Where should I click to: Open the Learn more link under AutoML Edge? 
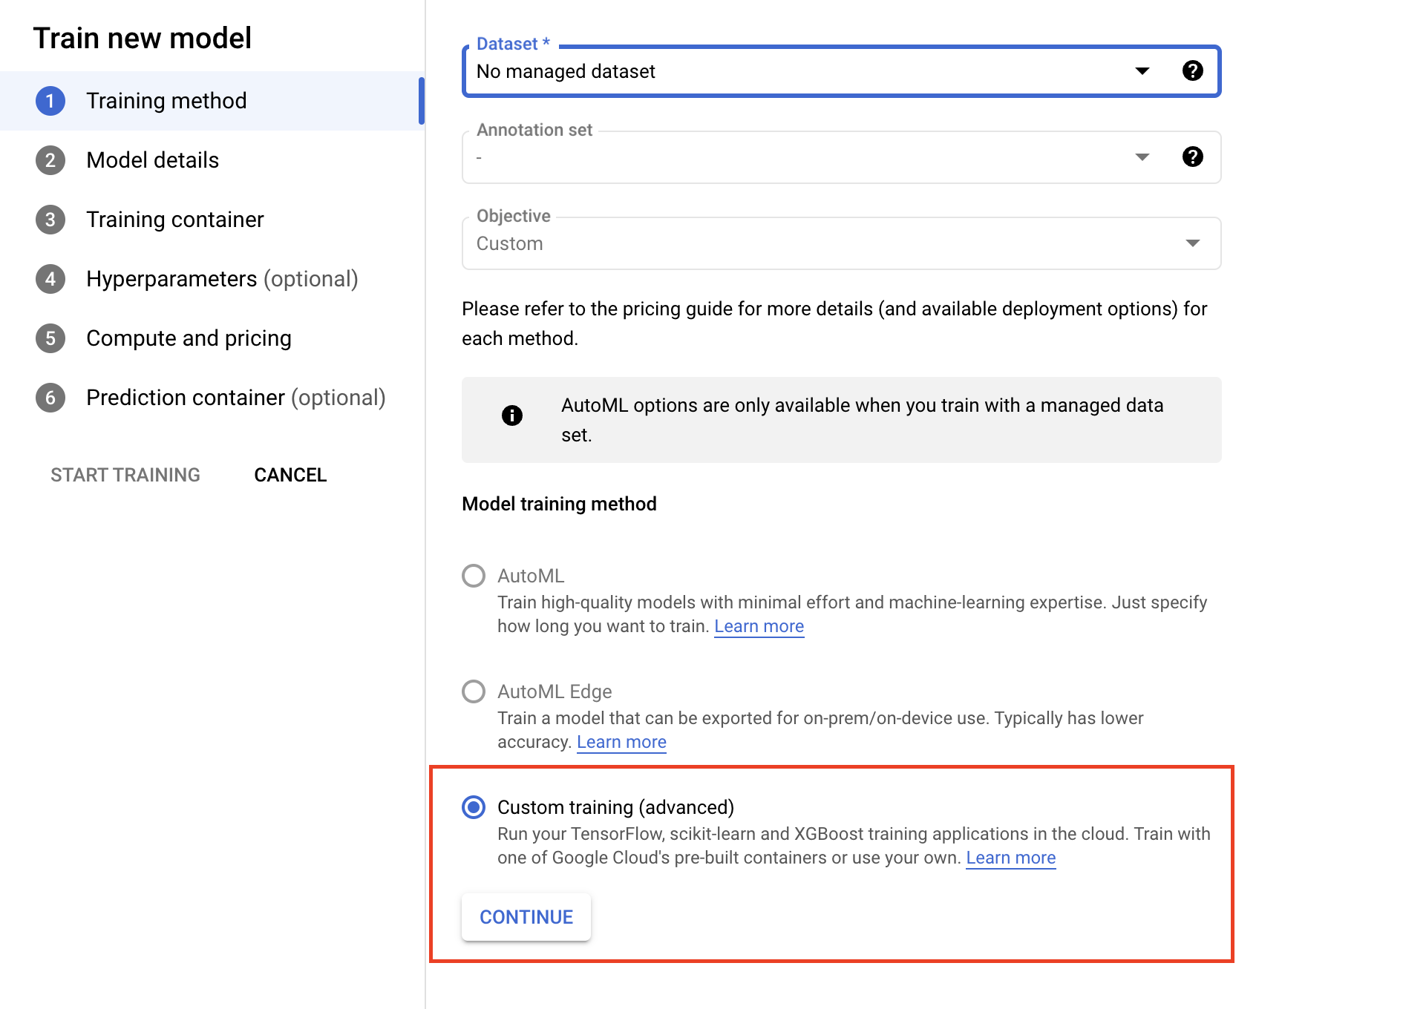pos(621,741)
